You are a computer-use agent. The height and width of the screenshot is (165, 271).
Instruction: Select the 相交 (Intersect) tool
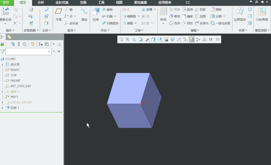pyautogui.click(x=188, y=23)
